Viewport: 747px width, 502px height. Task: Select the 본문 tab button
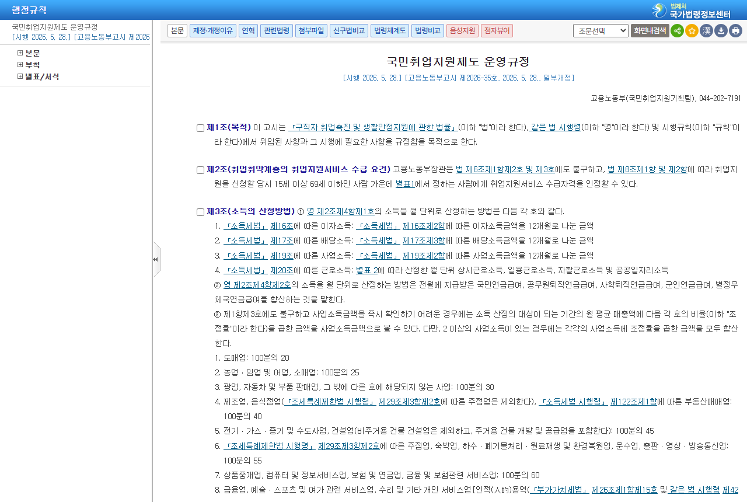(x=177, y=30)
